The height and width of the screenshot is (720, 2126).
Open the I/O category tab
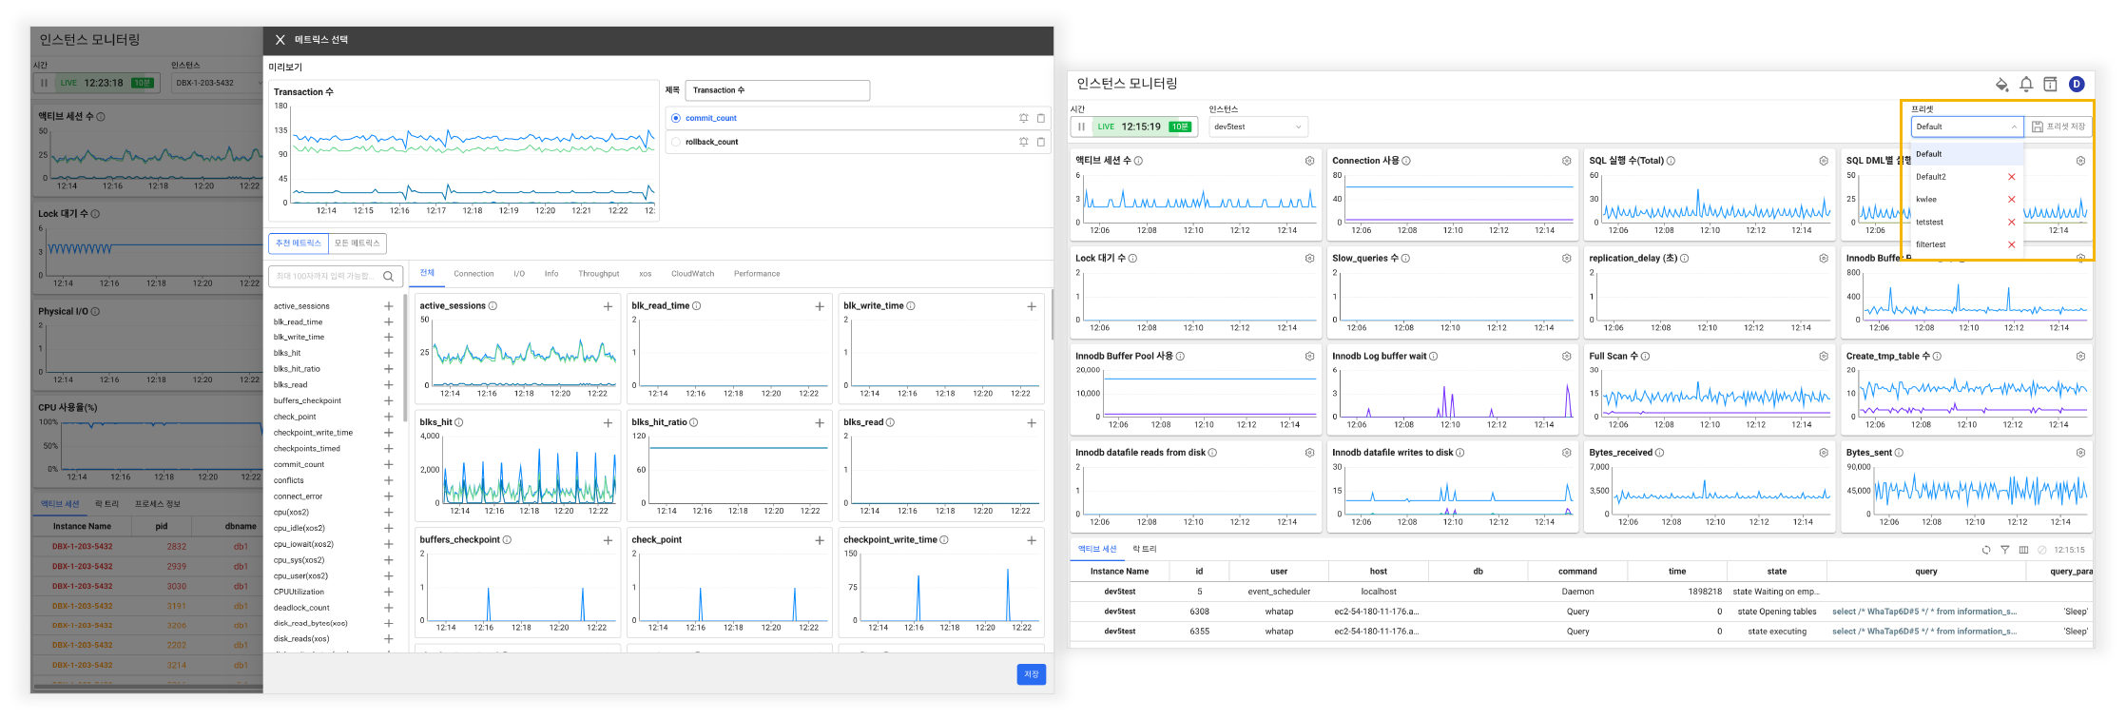coord(519,274)
